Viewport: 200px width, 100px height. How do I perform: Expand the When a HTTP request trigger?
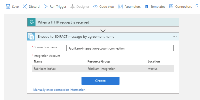[100, 22]
